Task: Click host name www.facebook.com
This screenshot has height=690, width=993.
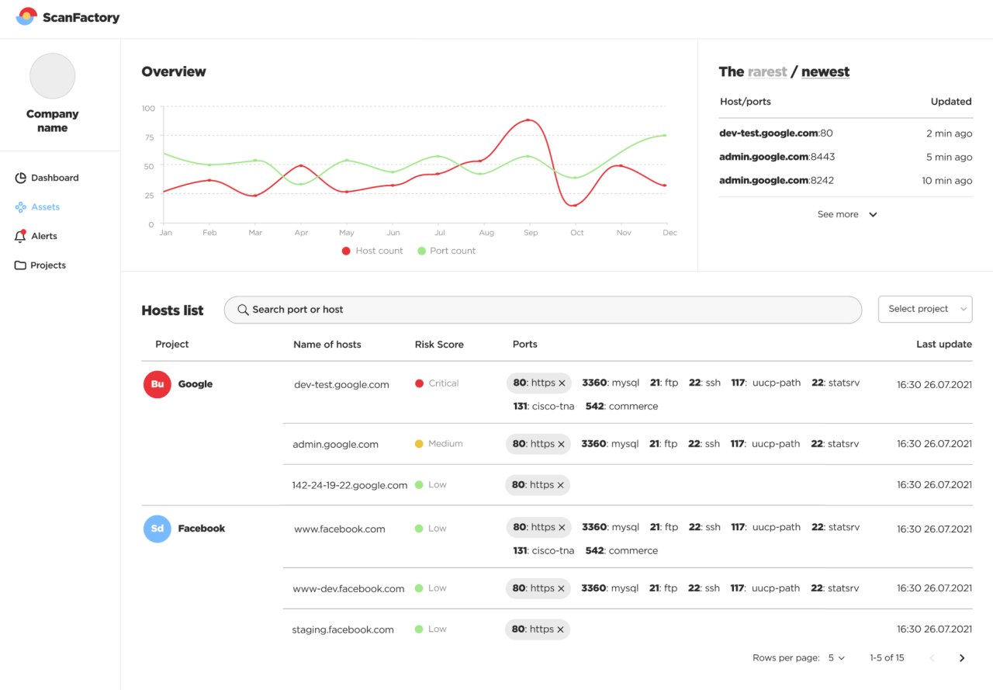Action: pyautogui.click(x=340, y=529)
